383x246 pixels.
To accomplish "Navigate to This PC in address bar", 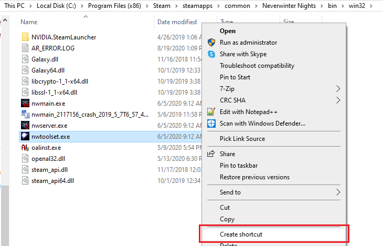I will pyautogui.click(x=14, y=6).
